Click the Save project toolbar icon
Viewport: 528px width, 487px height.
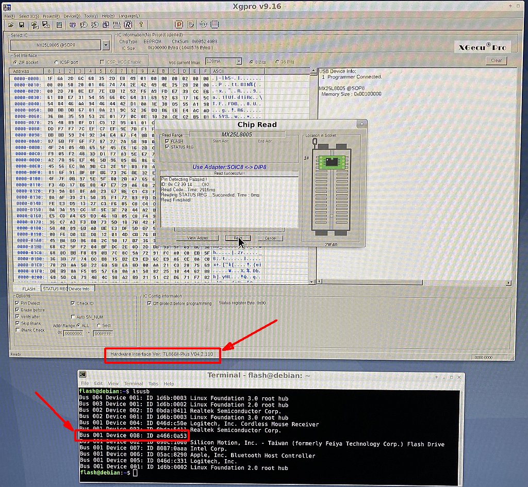tap(46, 25)
